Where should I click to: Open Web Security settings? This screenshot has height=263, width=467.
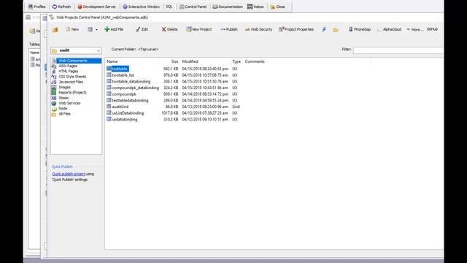(258, 29)
